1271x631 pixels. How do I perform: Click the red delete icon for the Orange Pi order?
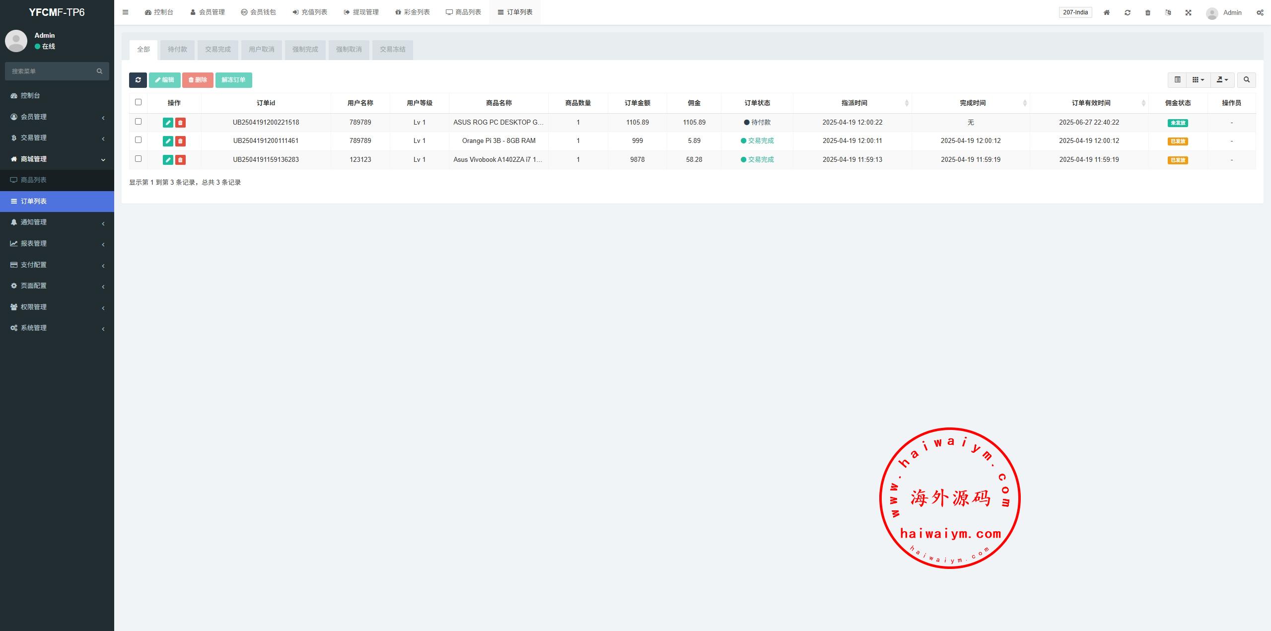[x=180, y=141]
